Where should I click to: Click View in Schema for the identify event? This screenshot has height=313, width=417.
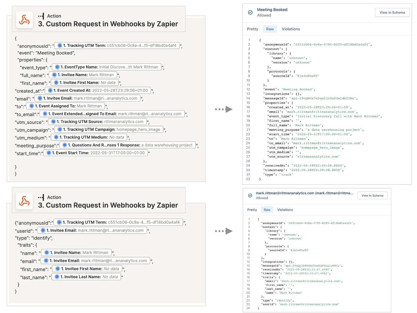[372, 195]
